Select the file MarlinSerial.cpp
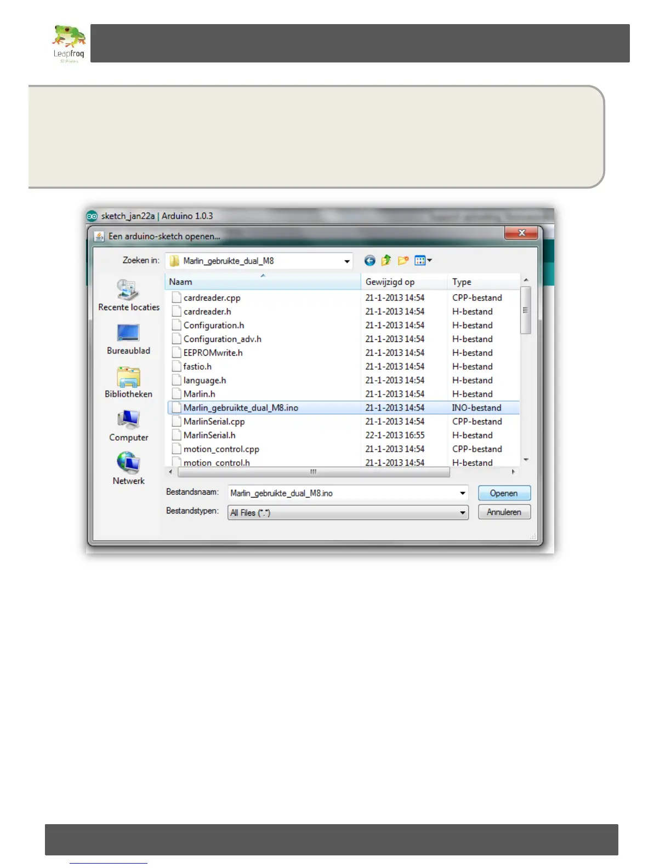The image size is (671, 868). (x=214, y=421)
